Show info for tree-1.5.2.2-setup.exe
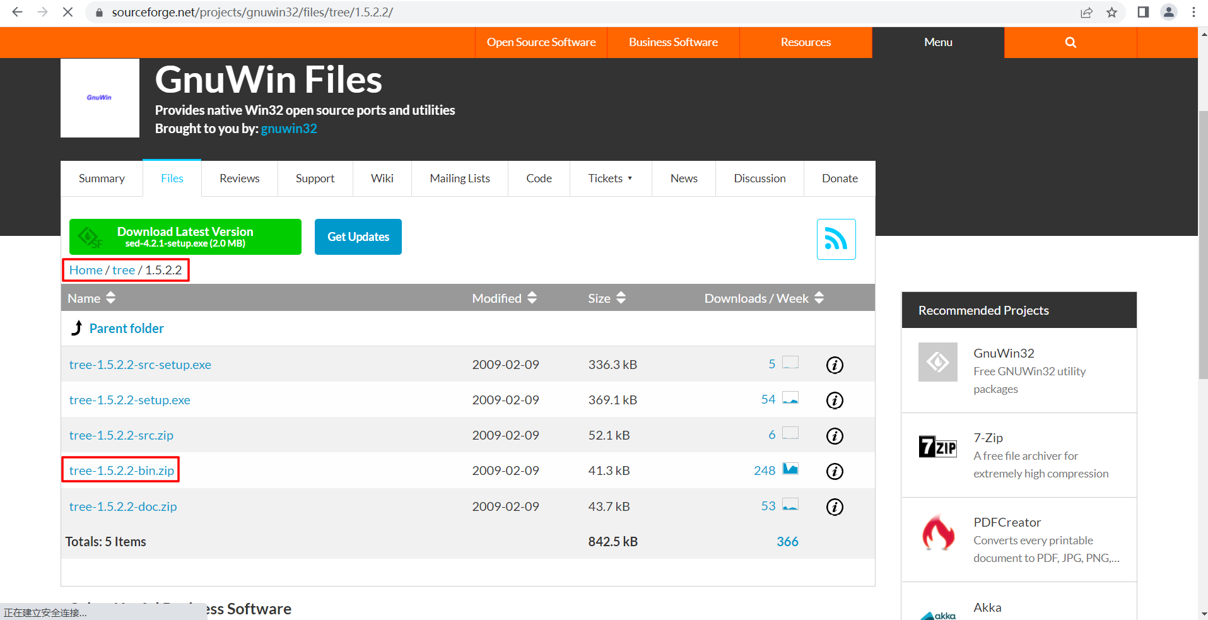The height and width of the screenshot is (620, 1208). click(835, 400)
